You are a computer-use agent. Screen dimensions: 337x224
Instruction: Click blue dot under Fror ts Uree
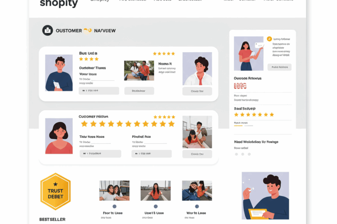[x=115, y=206]
